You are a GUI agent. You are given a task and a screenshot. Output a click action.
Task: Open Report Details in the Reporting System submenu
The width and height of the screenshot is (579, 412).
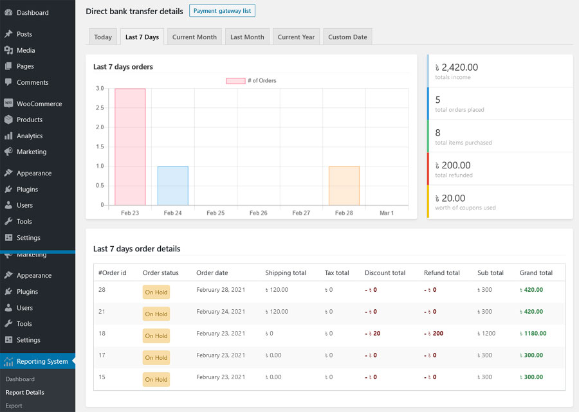pyautogui.click(x=24, y=393)
